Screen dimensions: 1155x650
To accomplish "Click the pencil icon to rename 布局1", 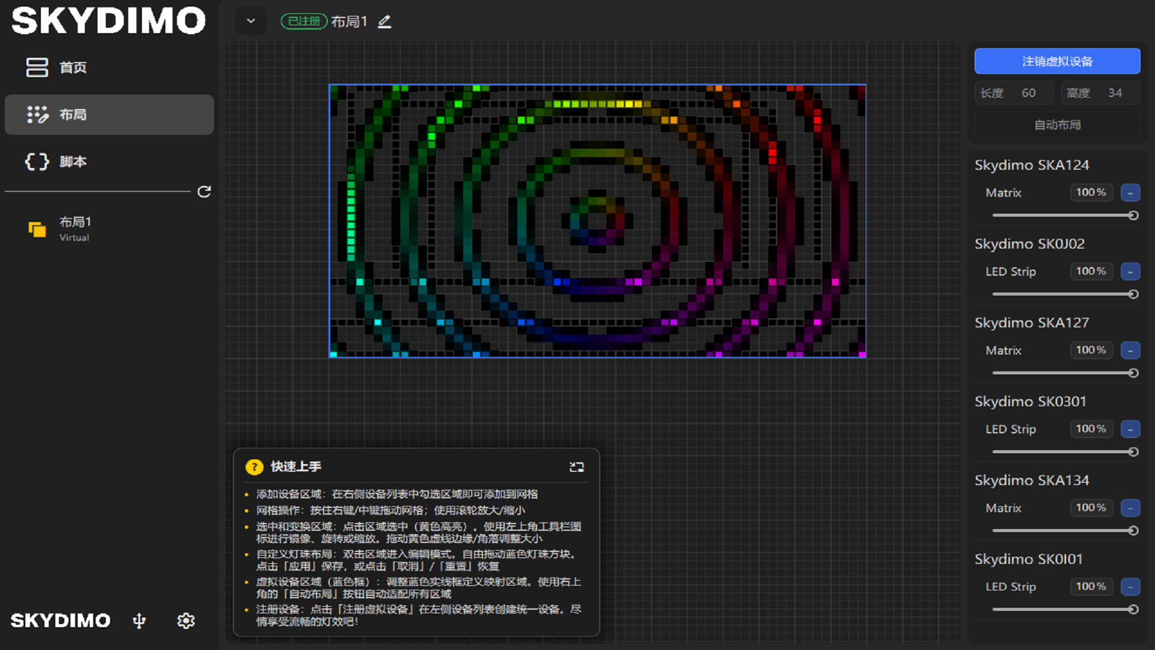I will pyautogui.click(x=384, y=22).
